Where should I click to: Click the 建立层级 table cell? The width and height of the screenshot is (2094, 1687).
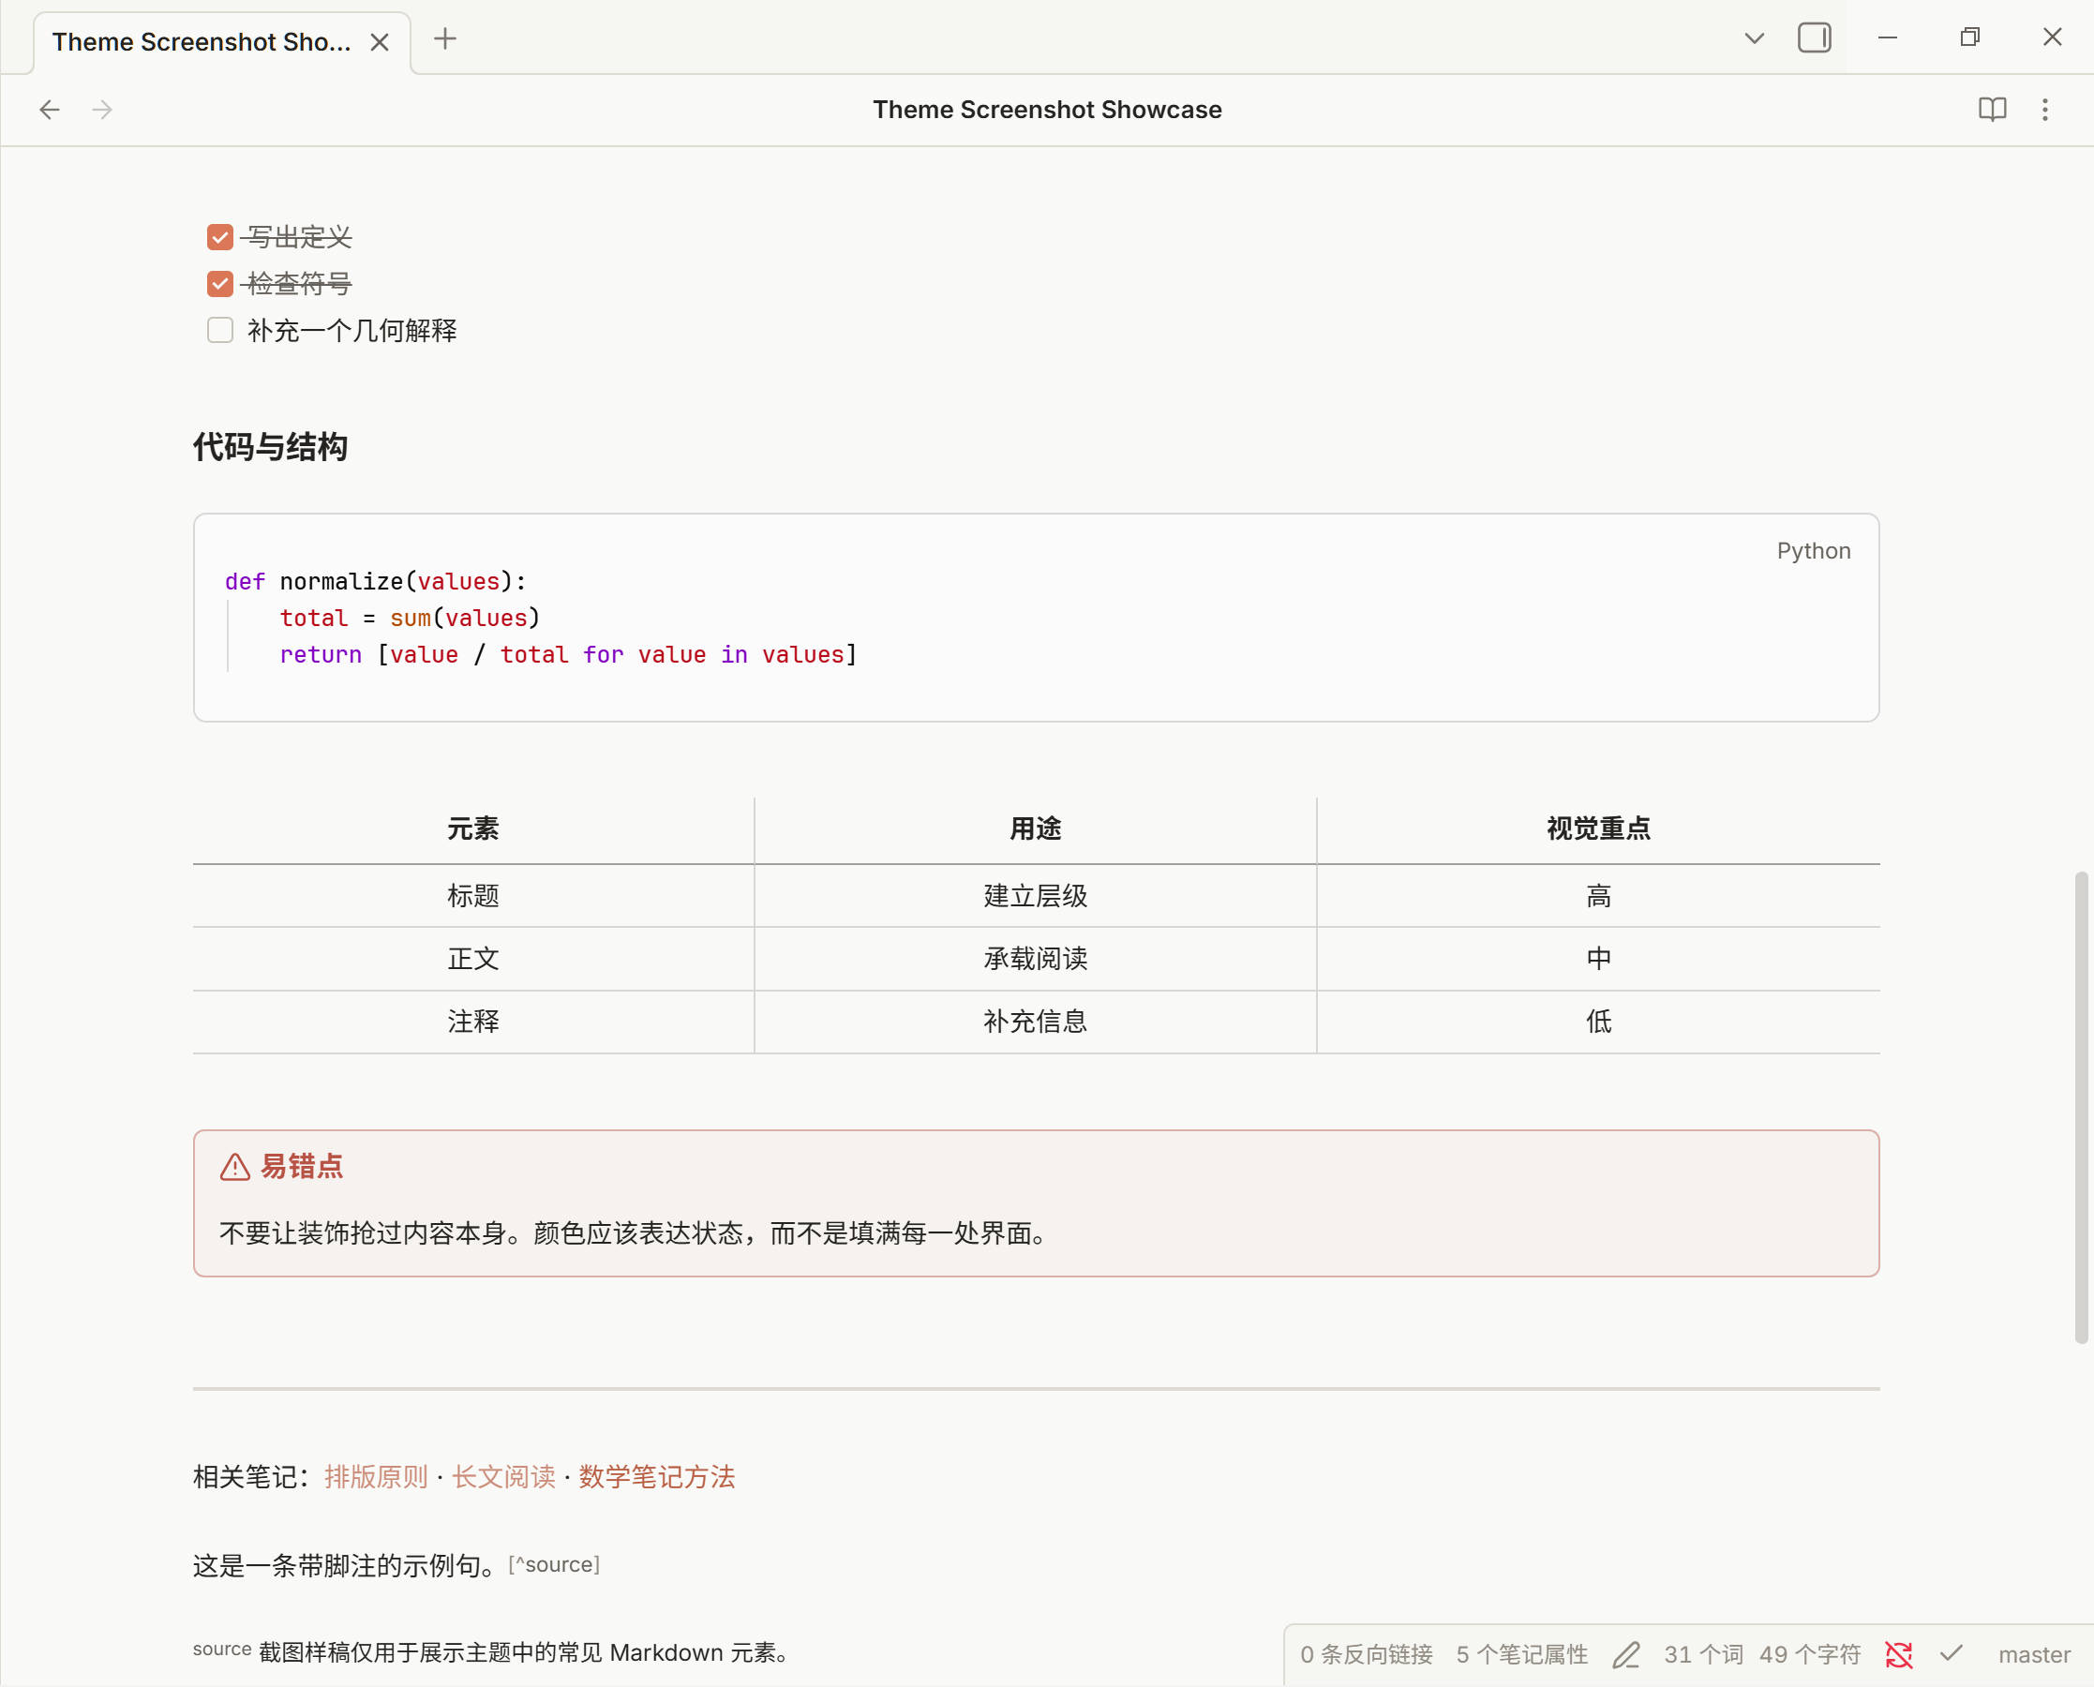[x=1036, y=896]
